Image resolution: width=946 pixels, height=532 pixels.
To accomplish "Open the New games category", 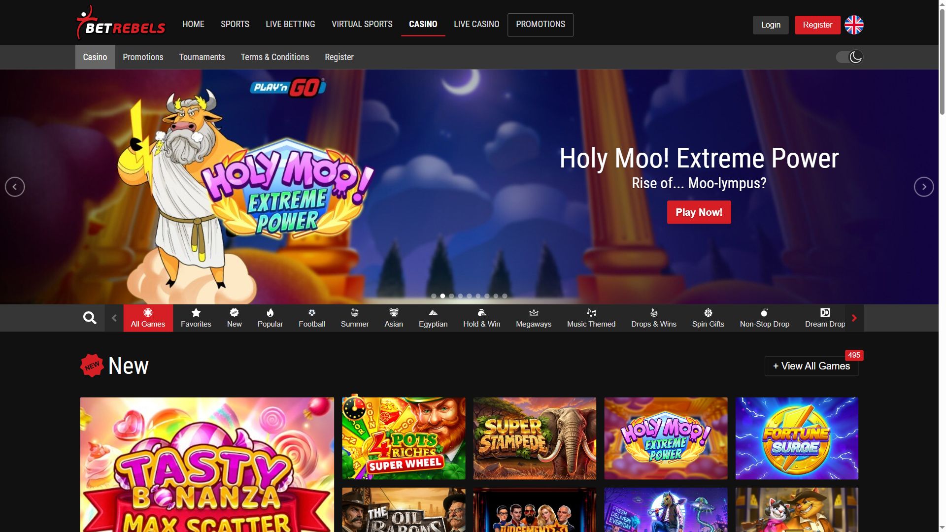I will [x=234, y=318].
